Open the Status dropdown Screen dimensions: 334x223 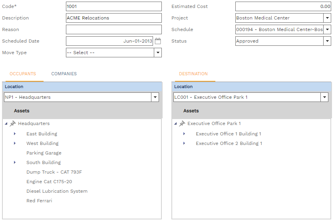pos(327,41)
